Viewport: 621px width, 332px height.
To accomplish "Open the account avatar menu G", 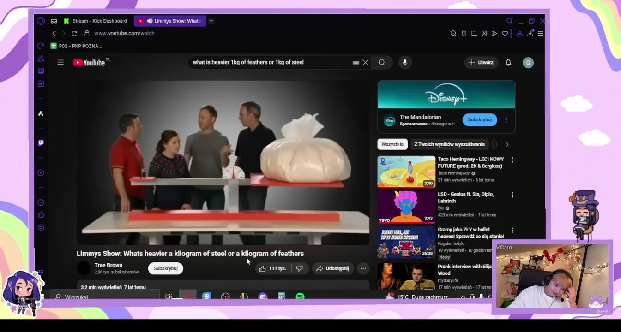I will coord(528,63).
